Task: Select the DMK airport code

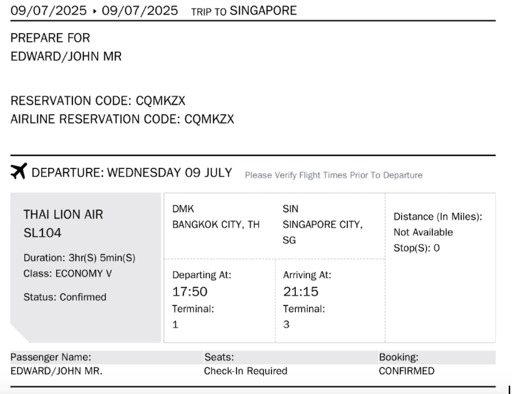Action: click(183, 209)
